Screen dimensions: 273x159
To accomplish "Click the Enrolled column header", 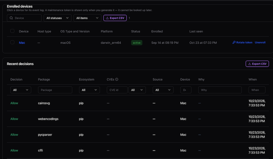I will pyautogui.click(x=157, y=31).
